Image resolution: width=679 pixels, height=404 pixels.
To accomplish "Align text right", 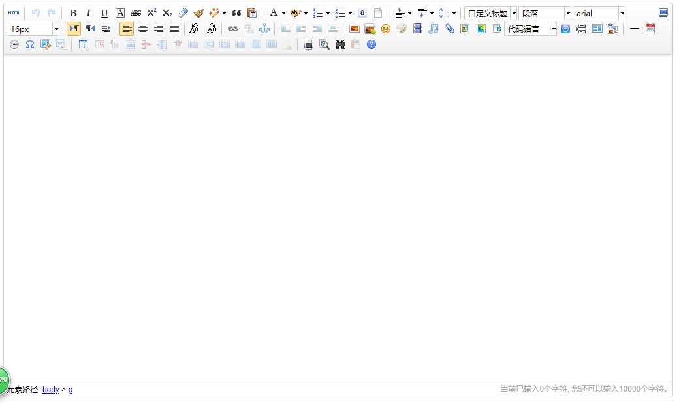I will click(159, 29).
